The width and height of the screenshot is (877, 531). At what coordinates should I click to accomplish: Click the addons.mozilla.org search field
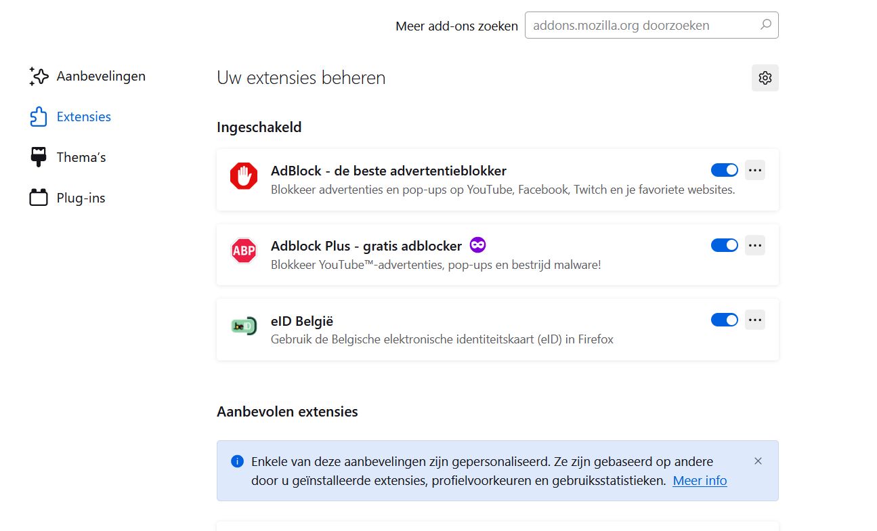(x=643, y=25)
